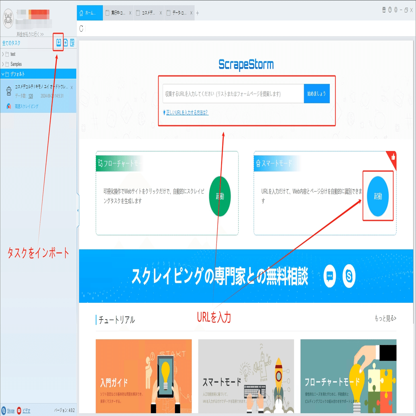Open the スマートモード tutorial card
Viewport: 416px width, 416px height.
click(x=246, y=376)
